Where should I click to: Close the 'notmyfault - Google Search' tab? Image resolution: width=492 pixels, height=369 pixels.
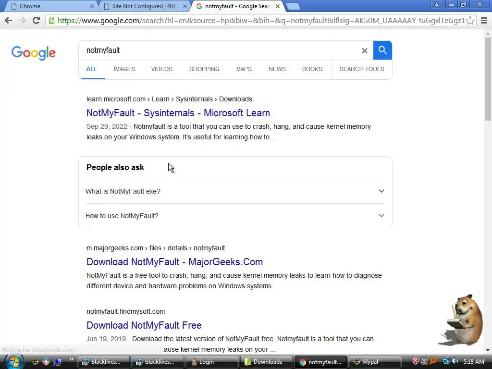click(278, 6)
